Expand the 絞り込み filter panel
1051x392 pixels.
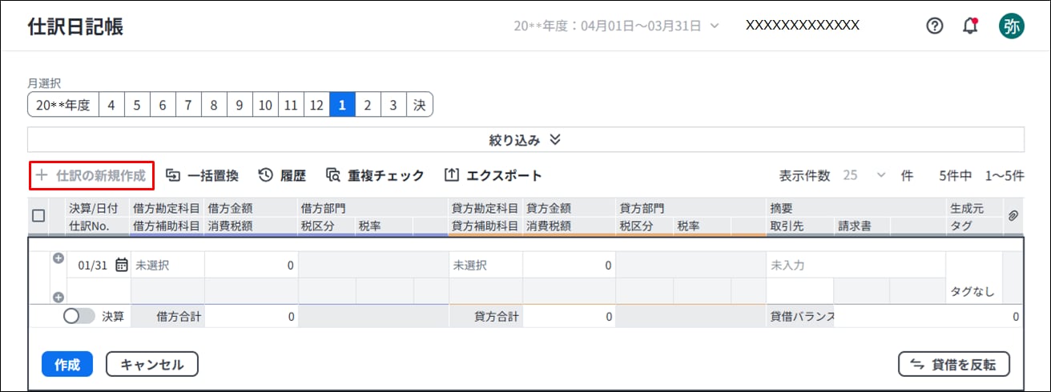click(525, 140)
